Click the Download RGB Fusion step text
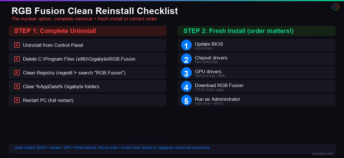The width and height of the screenshot is (344, 158). [x=219, y=85]
